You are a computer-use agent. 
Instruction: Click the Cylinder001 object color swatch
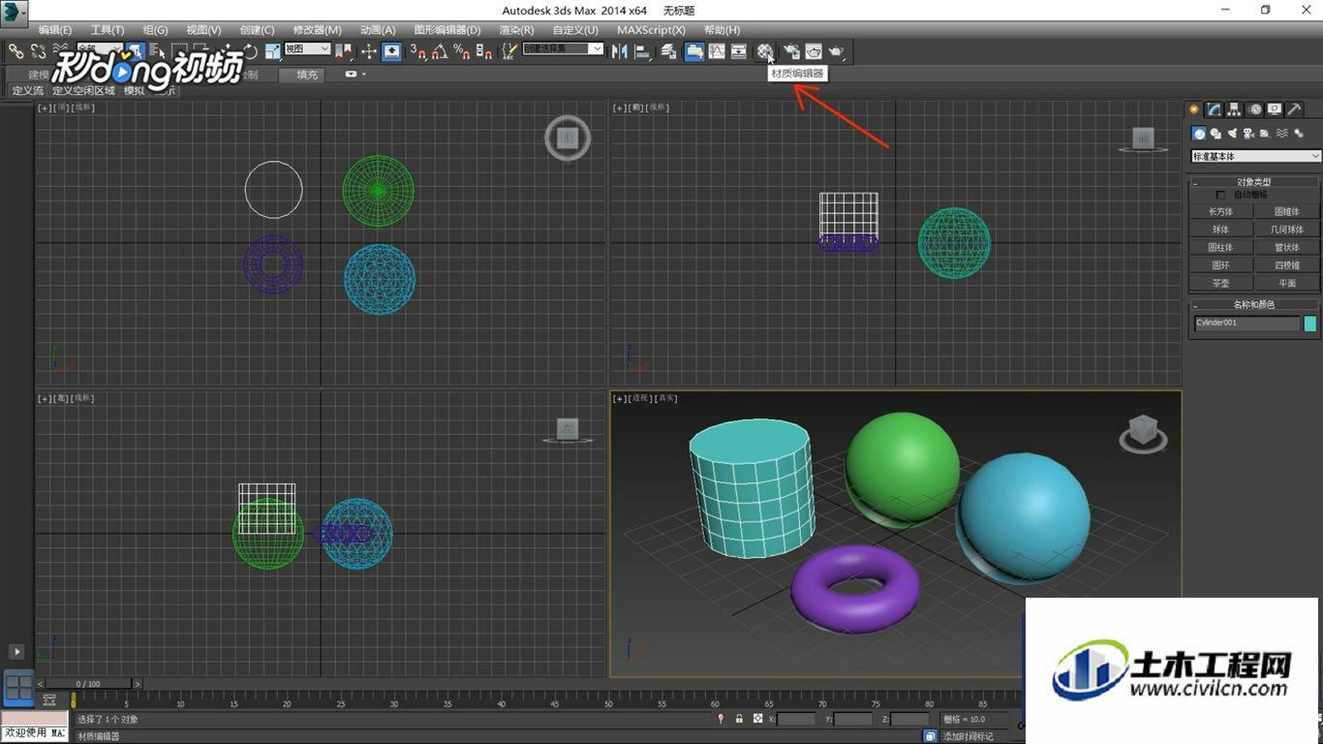1310,324
